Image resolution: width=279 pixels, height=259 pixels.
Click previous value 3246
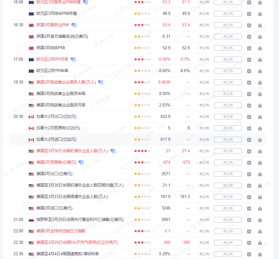point(166,208)
